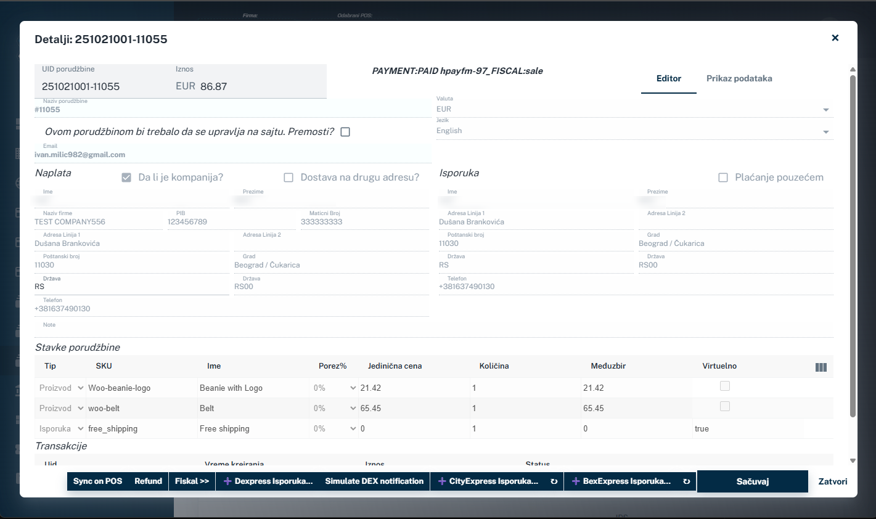Open the Porez% dropdown for free_shipping row
Viewport: 876px width, 519px height.
tap(353, 428)
